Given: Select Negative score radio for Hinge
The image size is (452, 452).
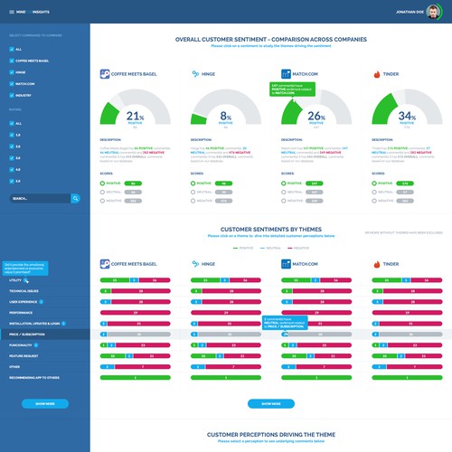Looking at the screenshot, I should [193, 201].
